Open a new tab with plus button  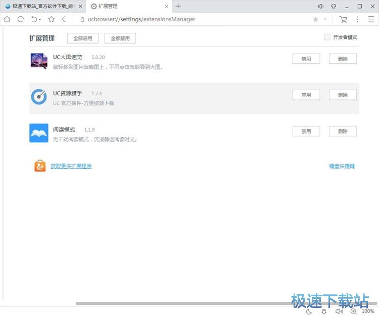pyautogui.click(x=178, y=6)
